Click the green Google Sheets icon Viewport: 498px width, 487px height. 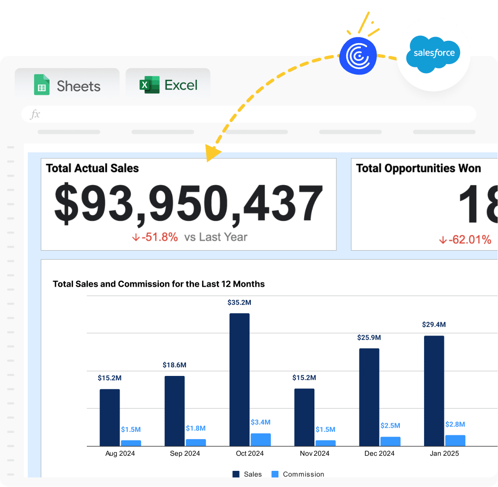(42, 85)
